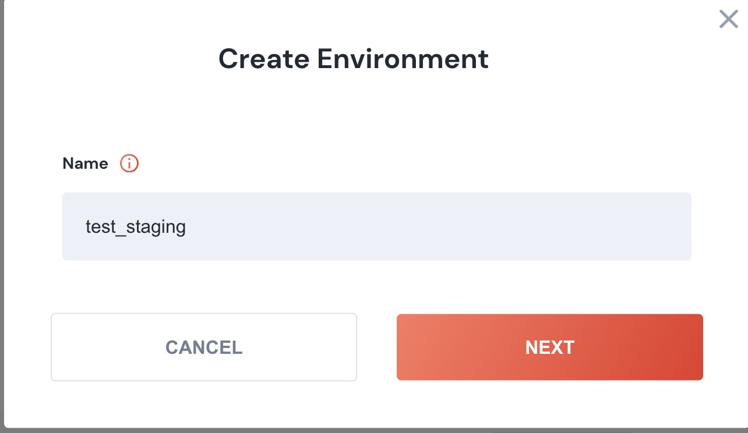
Task: Click the Name field label text
Action: point(84,164)
